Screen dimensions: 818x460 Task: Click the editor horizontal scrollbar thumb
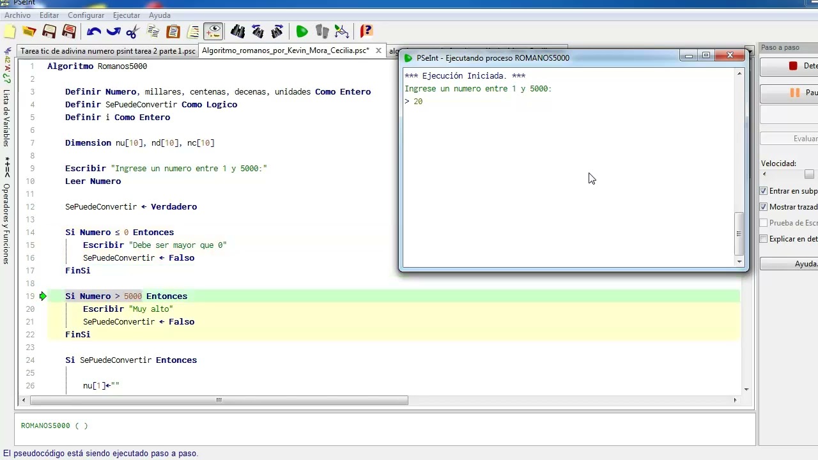(x=219, y=401)
